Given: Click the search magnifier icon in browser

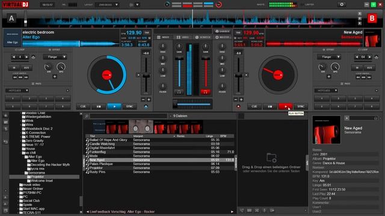Looking at the screenshot, I should pyautogui.click(x=87, y=116).
